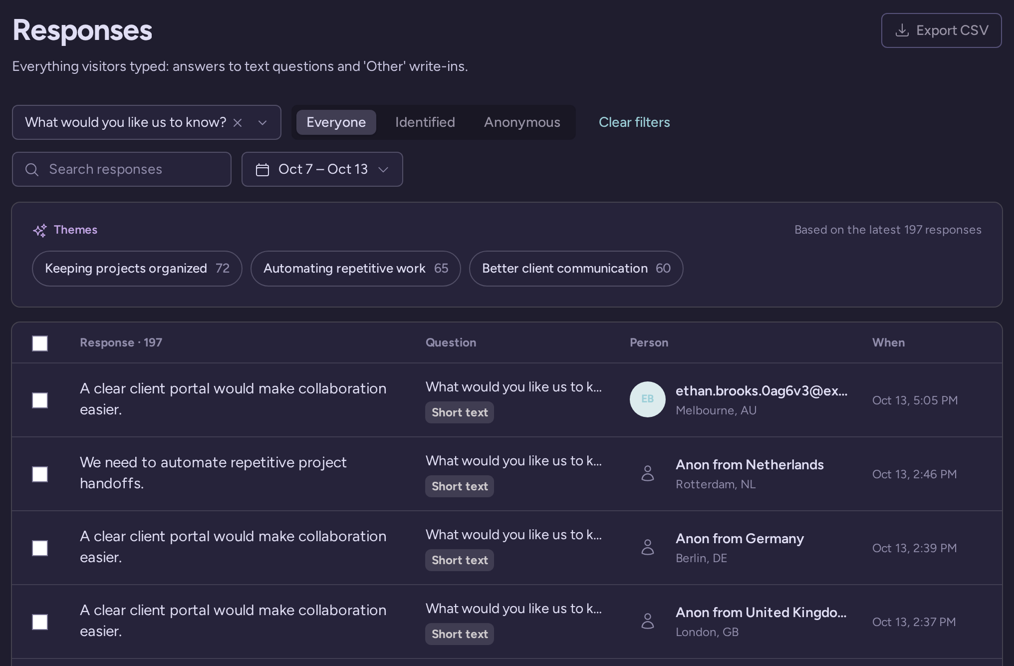
Task: Click the Search responses input field
Action: 122,169
